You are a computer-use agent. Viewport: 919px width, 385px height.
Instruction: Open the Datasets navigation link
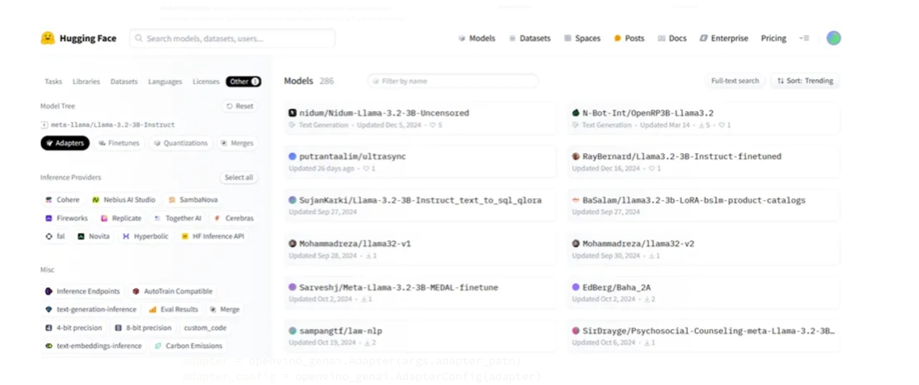point(530,38)
